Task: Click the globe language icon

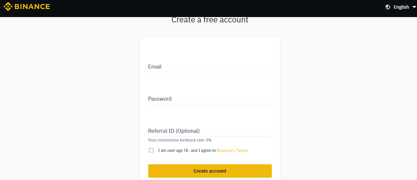Action: [388, 7]
